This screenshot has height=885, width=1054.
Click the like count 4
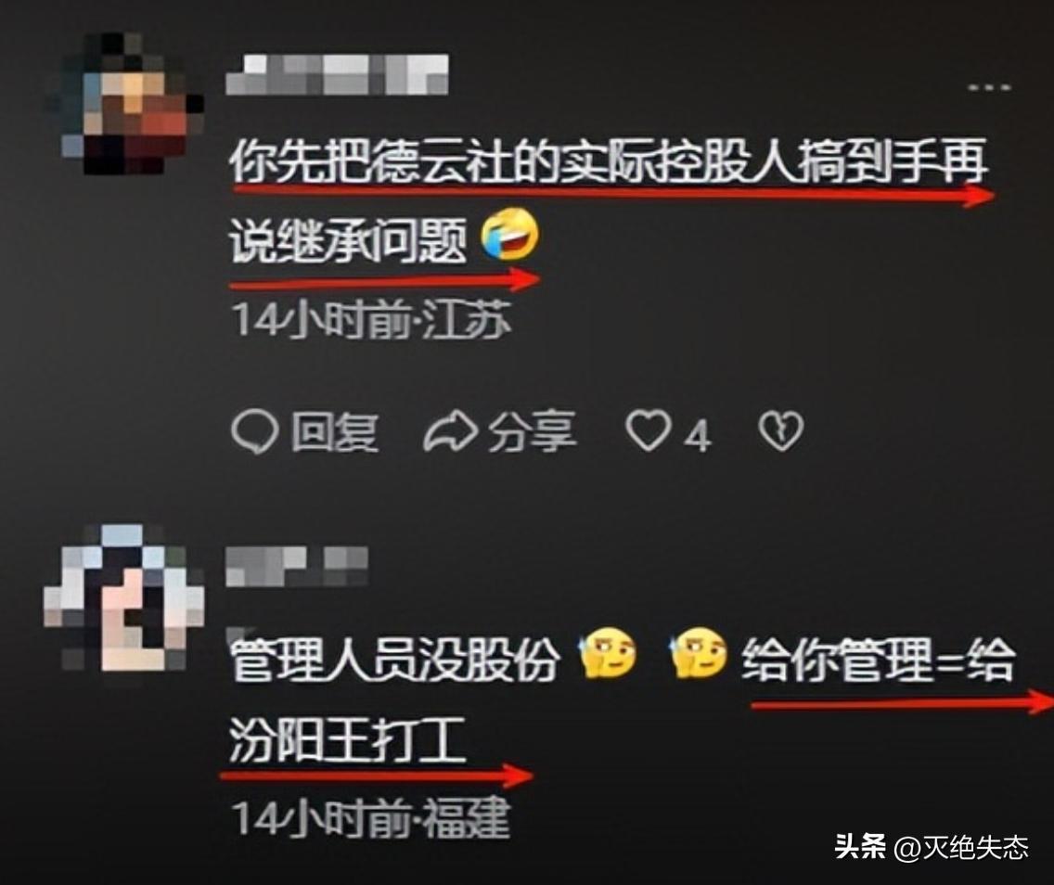(698, 436)
